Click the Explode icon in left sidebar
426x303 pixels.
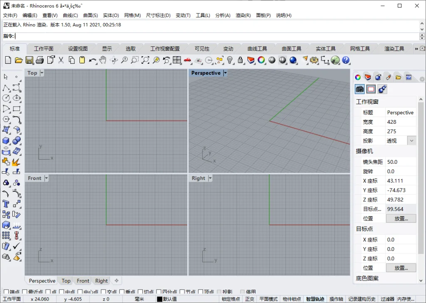(x=17, y=162)
